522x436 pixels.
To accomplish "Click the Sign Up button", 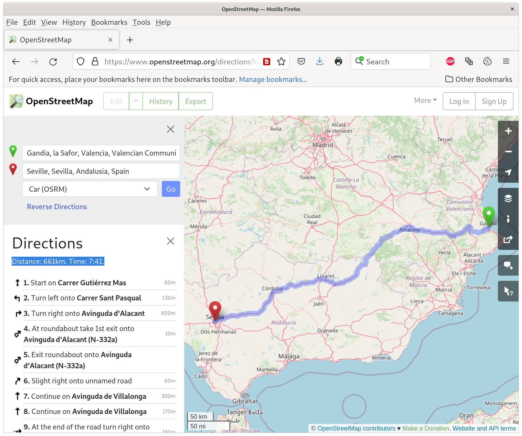I will tap(494, 101).
